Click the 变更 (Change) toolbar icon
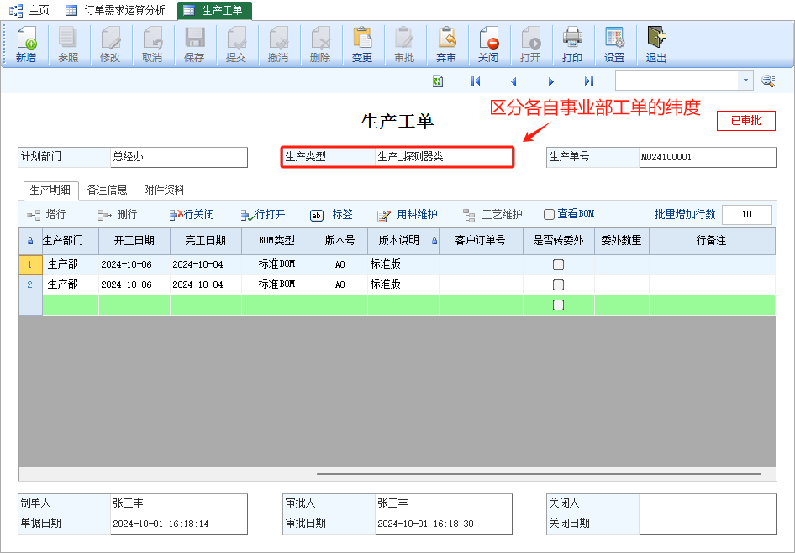 tap(362, 44)
